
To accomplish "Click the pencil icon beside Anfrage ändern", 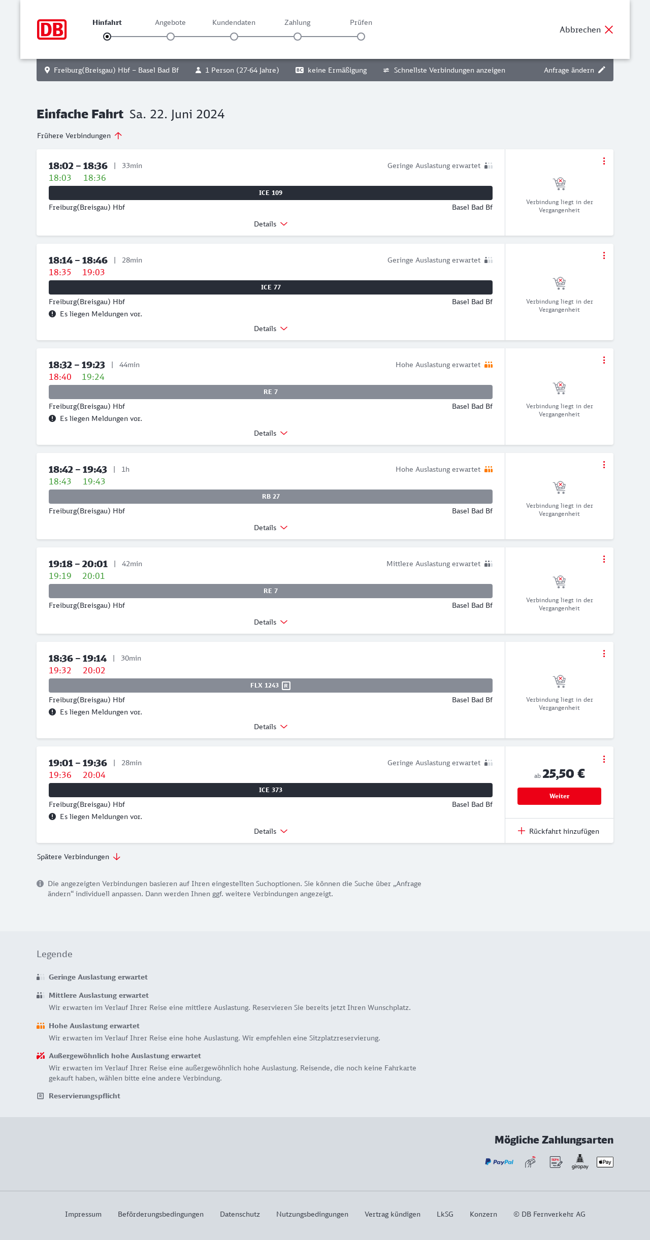I will click(602, 70).
